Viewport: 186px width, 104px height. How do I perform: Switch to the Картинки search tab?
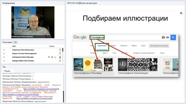click(102, 46)
